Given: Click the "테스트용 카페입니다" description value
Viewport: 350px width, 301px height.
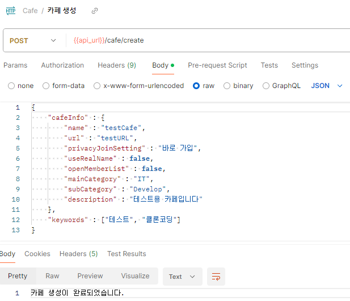Looking at the screenshot, I should point(166,199).
